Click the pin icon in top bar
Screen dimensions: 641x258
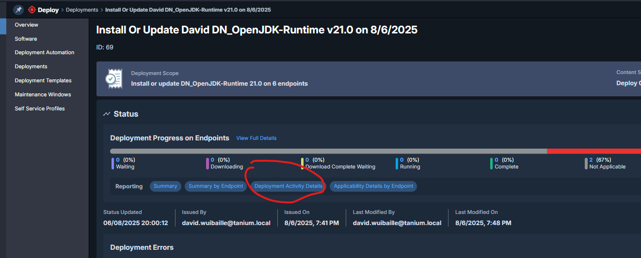pyautogui.click(x=18, y=10)
